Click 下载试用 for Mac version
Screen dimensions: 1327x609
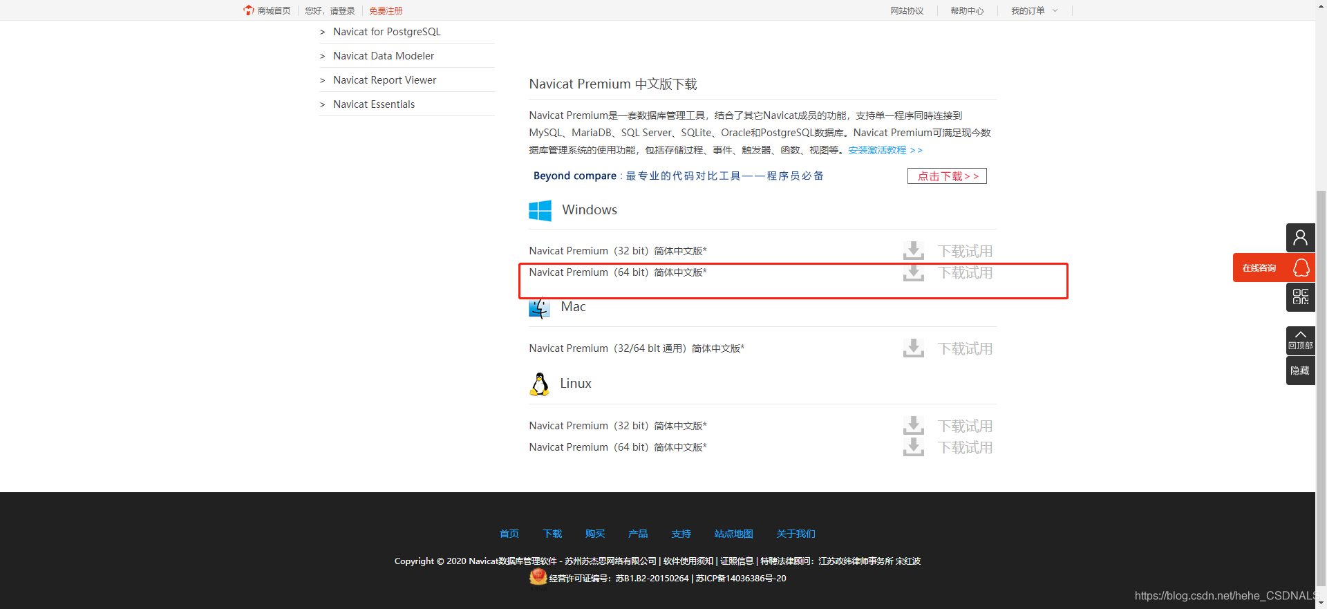965,348
